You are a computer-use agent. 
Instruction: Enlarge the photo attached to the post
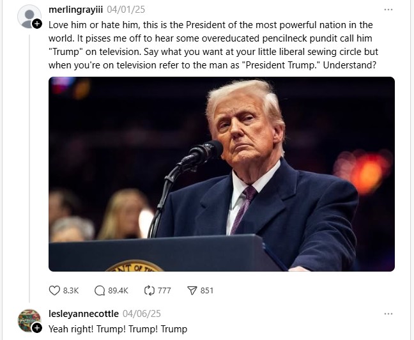pos(221,174)
